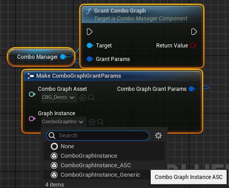Viewport: 229px width, 188px height.
Task: Click the Target input pin
Action: (x=90, y=45)
